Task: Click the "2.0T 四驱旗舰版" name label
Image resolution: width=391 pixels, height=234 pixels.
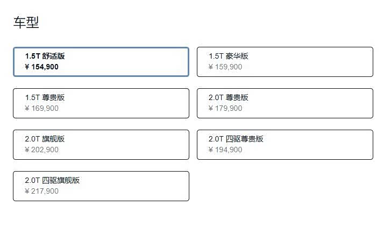Action: [52, 180]
